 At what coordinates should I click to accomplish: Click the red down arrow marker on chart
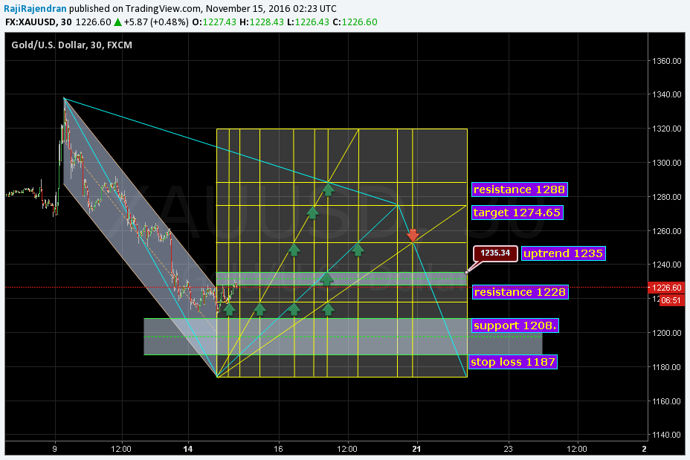(413, 235)
